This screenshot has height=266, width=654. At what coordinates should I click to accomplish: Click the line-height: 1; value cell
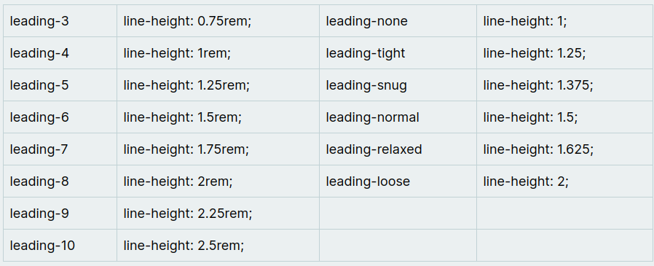564,21
